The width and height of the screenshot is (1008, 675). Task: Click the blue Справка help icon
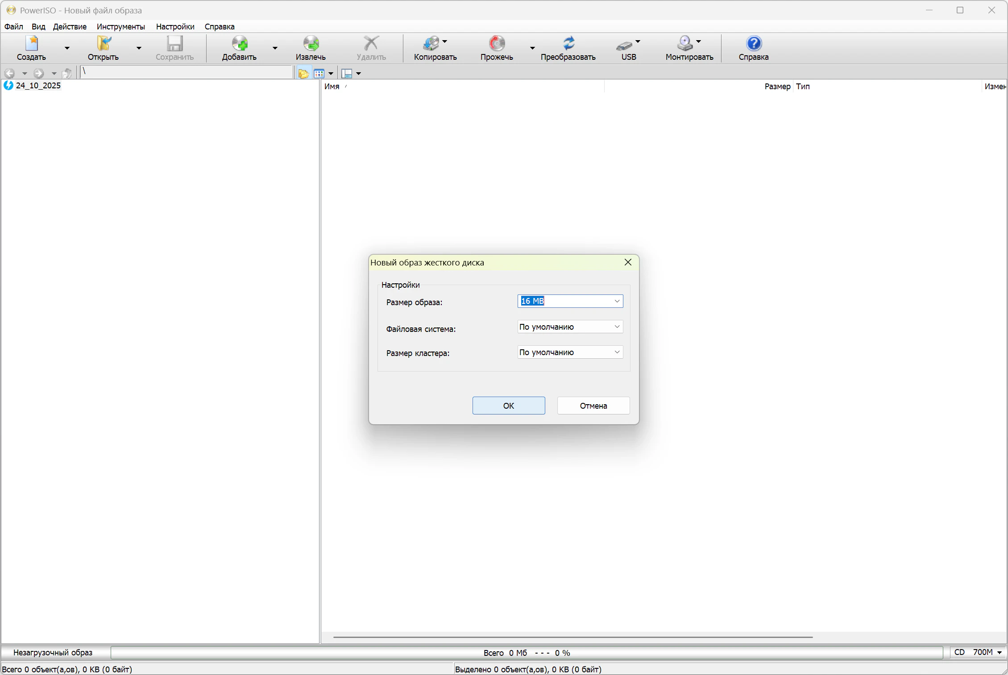[x=753, y=44]
